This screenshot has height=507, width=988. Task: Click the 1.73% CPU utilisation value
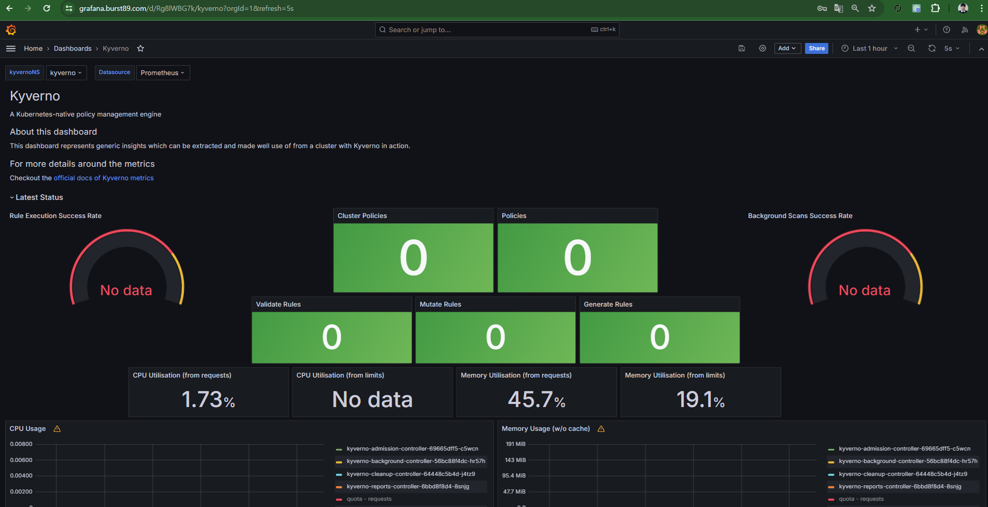[208, 399]
